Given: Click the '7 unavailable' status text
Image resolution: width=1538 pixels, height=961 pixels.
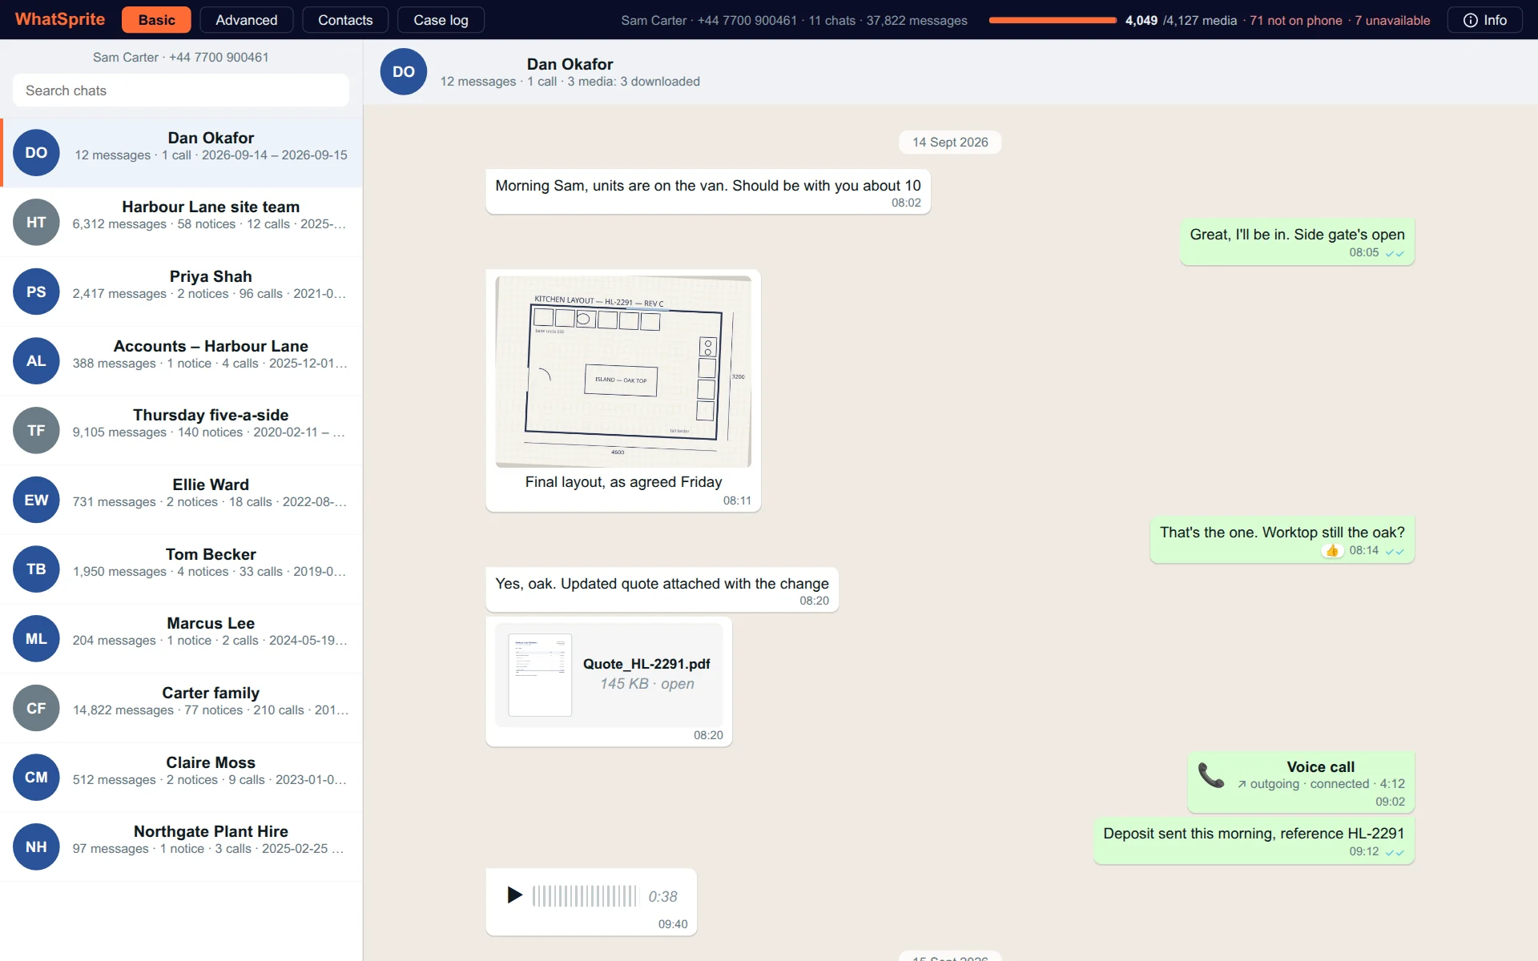Looking at the screenshot, I should coord(1392,21).
